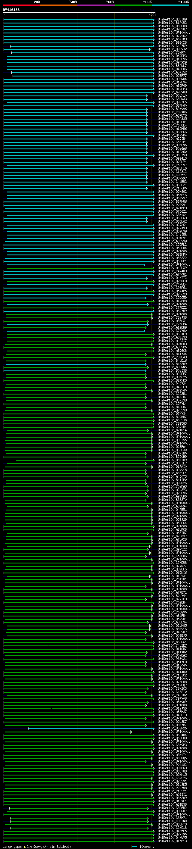Select hit label UniRef100_C5DC59
Viewport: 192px width, 849px height.
172,298
